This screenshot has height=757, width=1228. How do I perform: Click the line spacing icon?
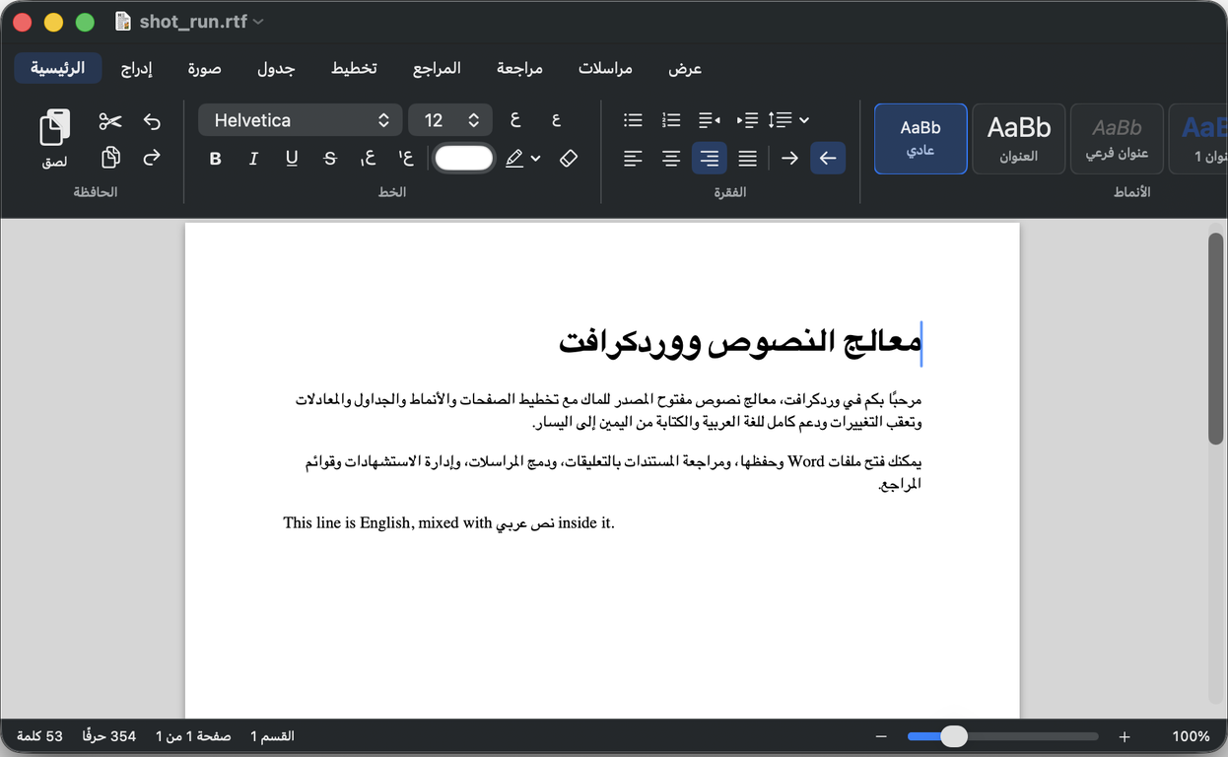(x=780, y=120)
